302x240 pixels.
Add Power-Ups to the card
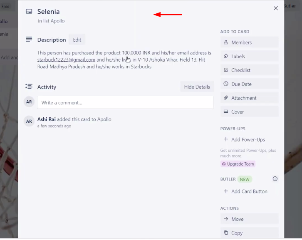250,139
